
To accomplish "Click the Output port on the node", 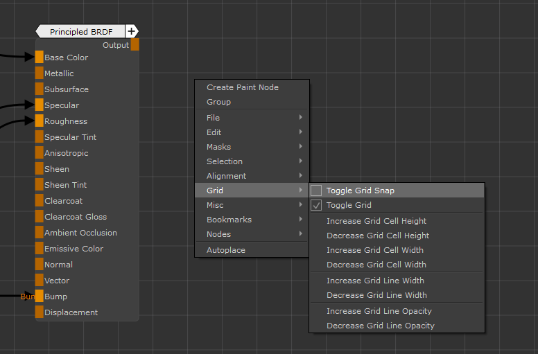I will 135,45.
